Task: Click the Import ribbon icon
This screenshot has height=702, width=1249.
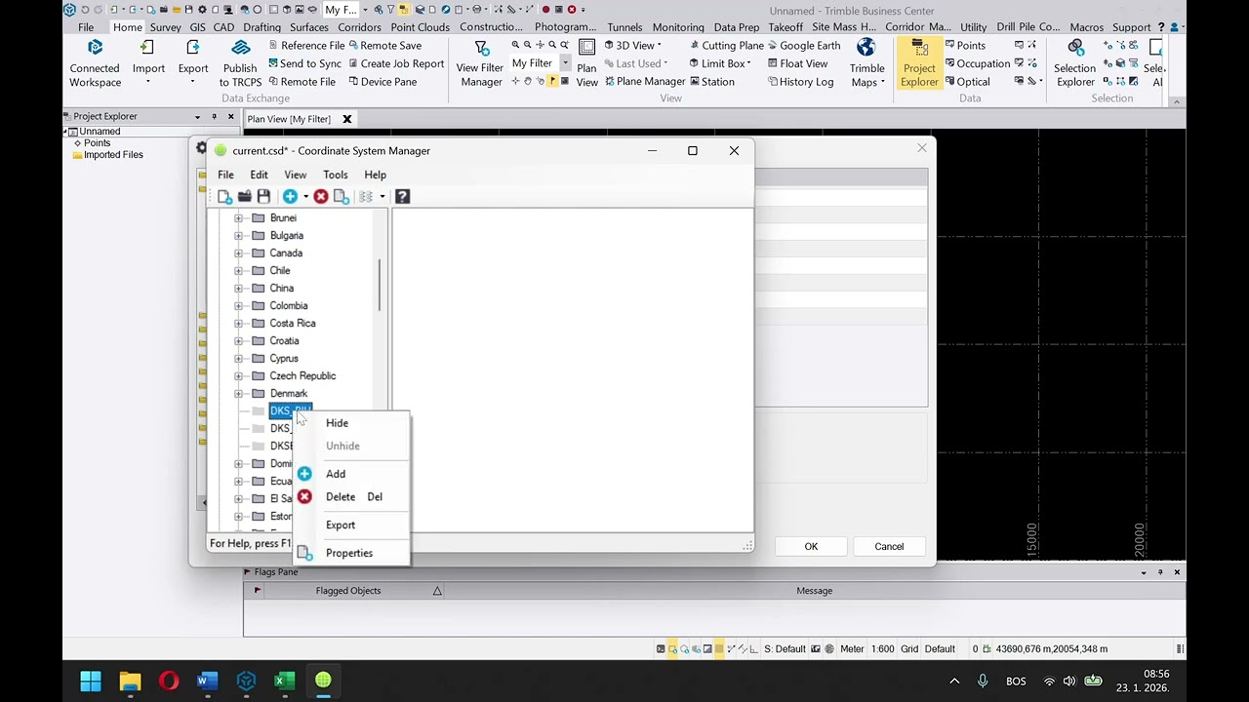Action: (148, 62)
